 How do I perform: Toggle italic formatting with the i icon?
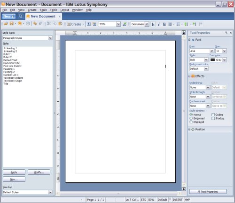[x=158, y=24]
